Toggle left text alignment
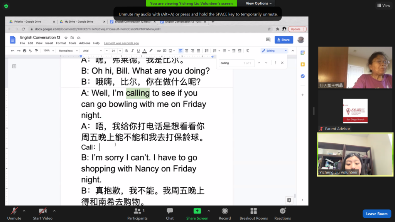Screen dimensions: 395x222 tap(181, 51)
